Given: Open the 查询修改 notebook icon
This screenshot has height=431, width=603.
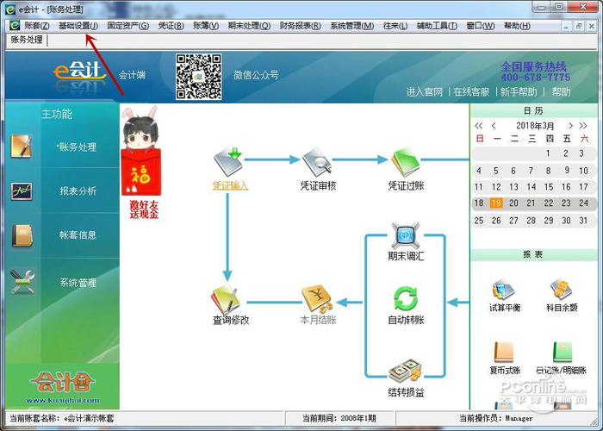Looking at the screenshot, I should [225, 299].
